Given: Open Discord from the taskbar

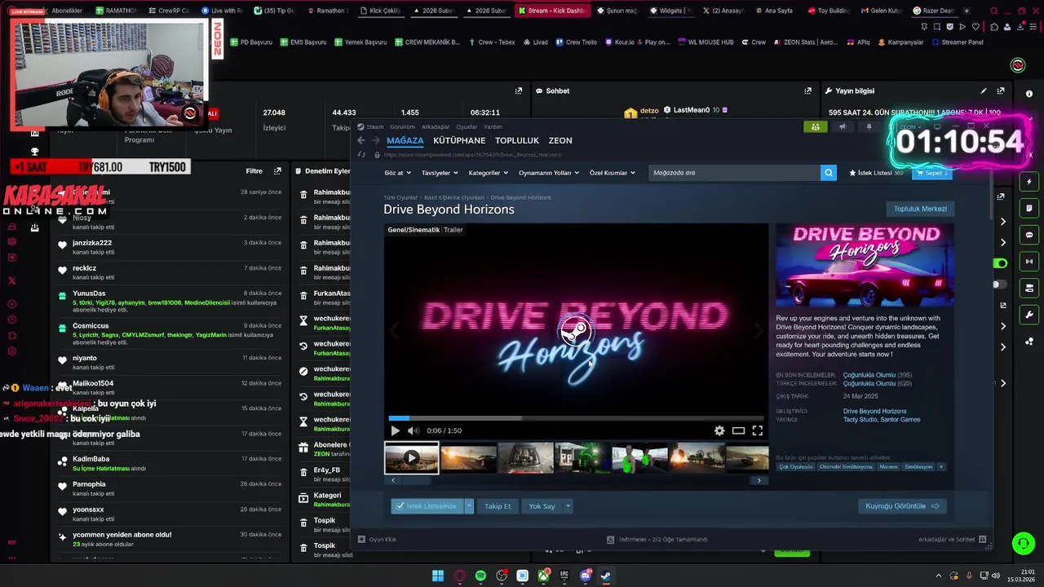Looking at the screenshot, I should coord(585,576).
